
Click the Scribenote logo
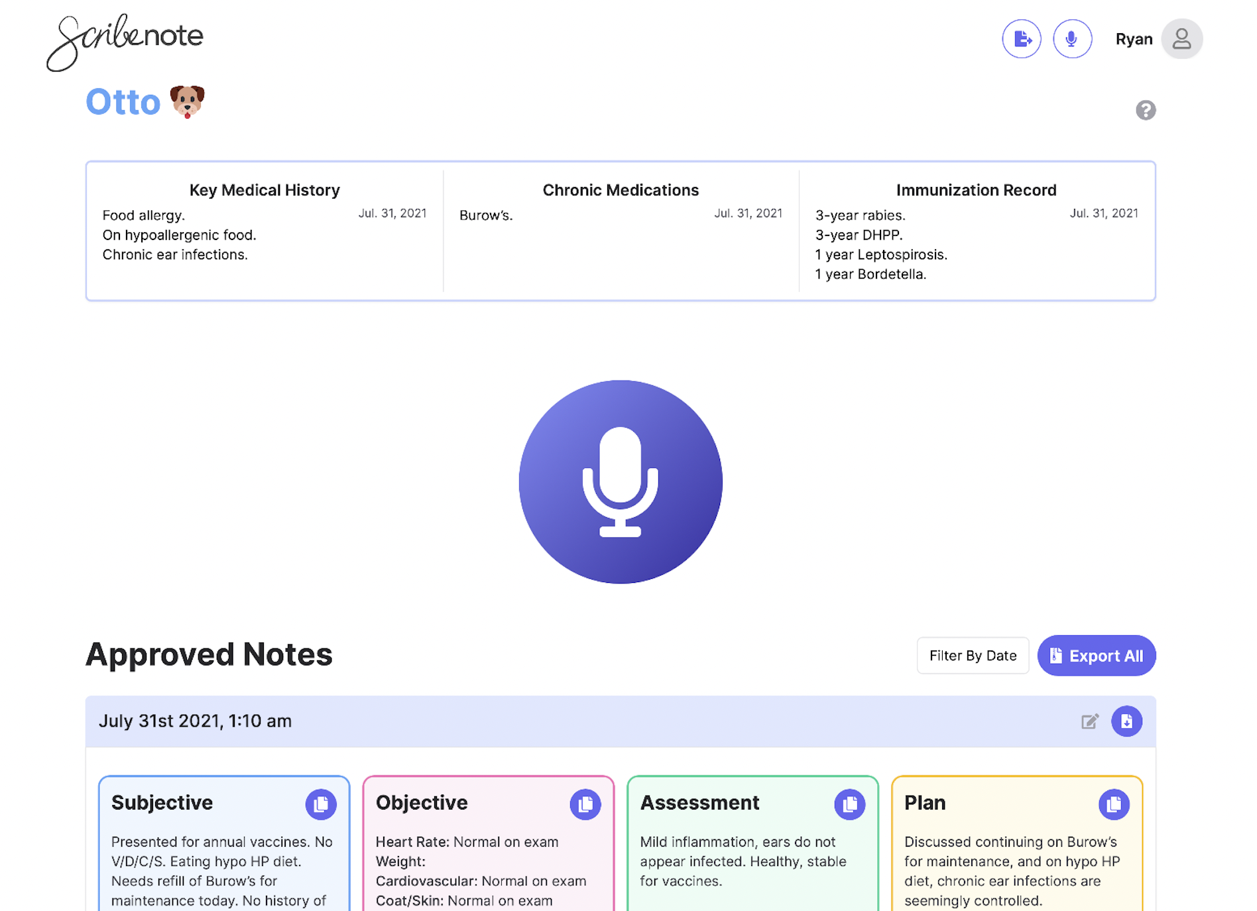point(125,41)
